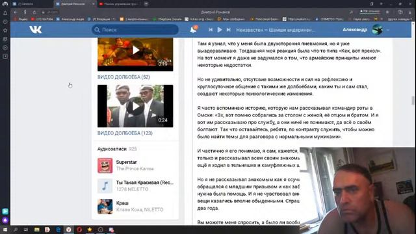416x234 pixels.
Task: Select the Superstar song title
Action: pyautogui.click(x=126, y=162)
